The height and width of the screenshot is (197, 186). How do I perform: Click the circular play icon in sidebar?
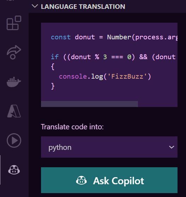[x=14, y=140]
